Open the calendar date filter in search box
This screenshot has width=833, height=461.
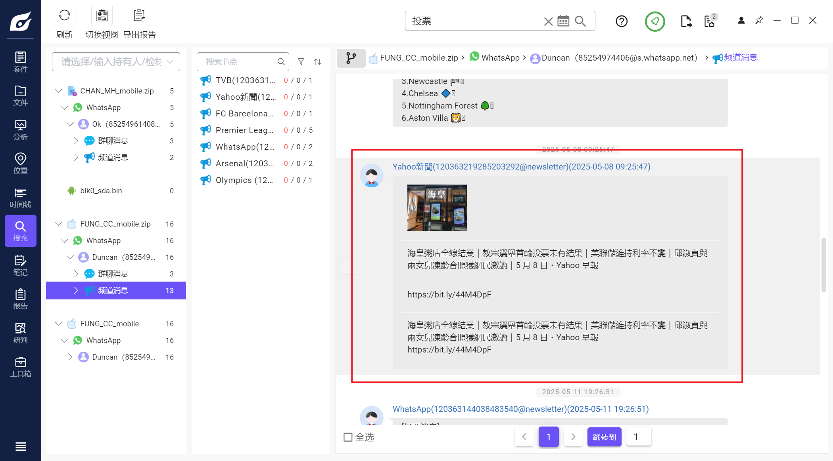(563, 21)
